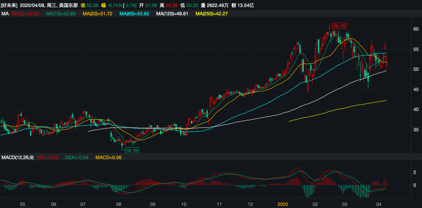Toggle the orange MA(20)=51.72 legend
Screen dimensions: 422x208
98,14
